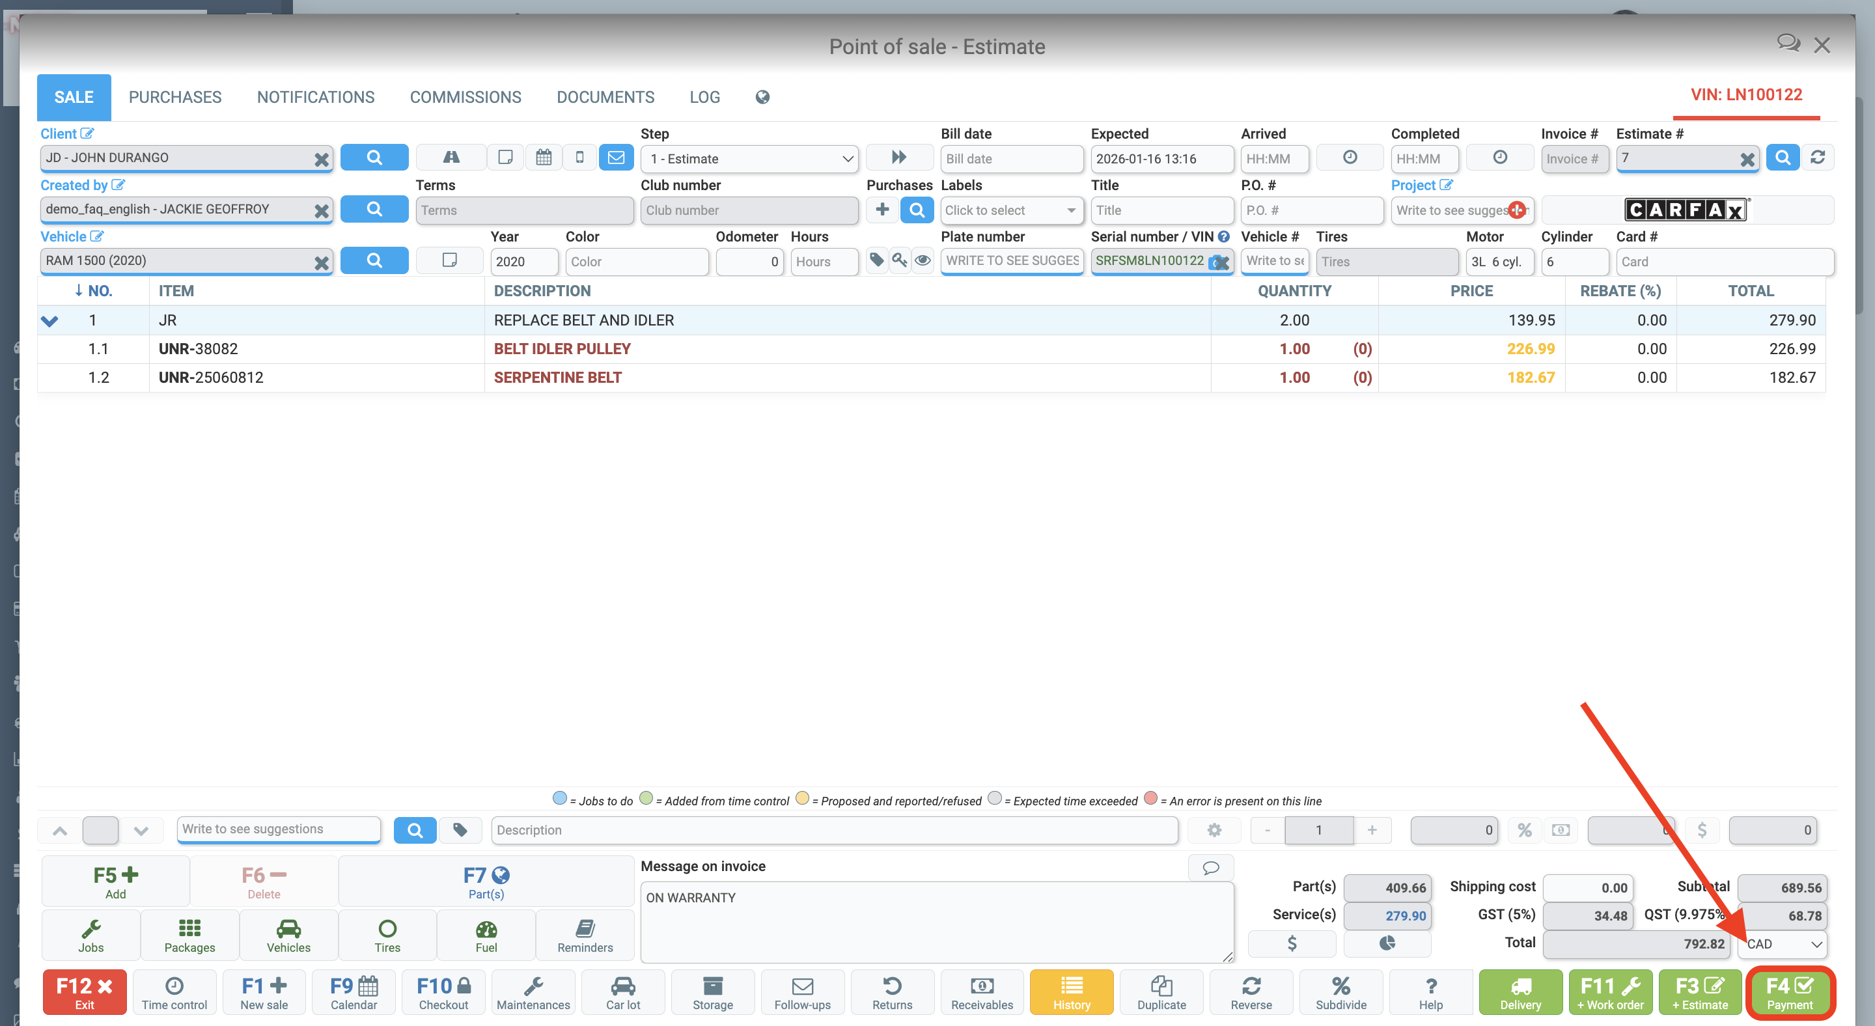Open the Step dropdown showing 1 - Estimate
This screenshot has height=1026, width=1875.
coord(750,159)
